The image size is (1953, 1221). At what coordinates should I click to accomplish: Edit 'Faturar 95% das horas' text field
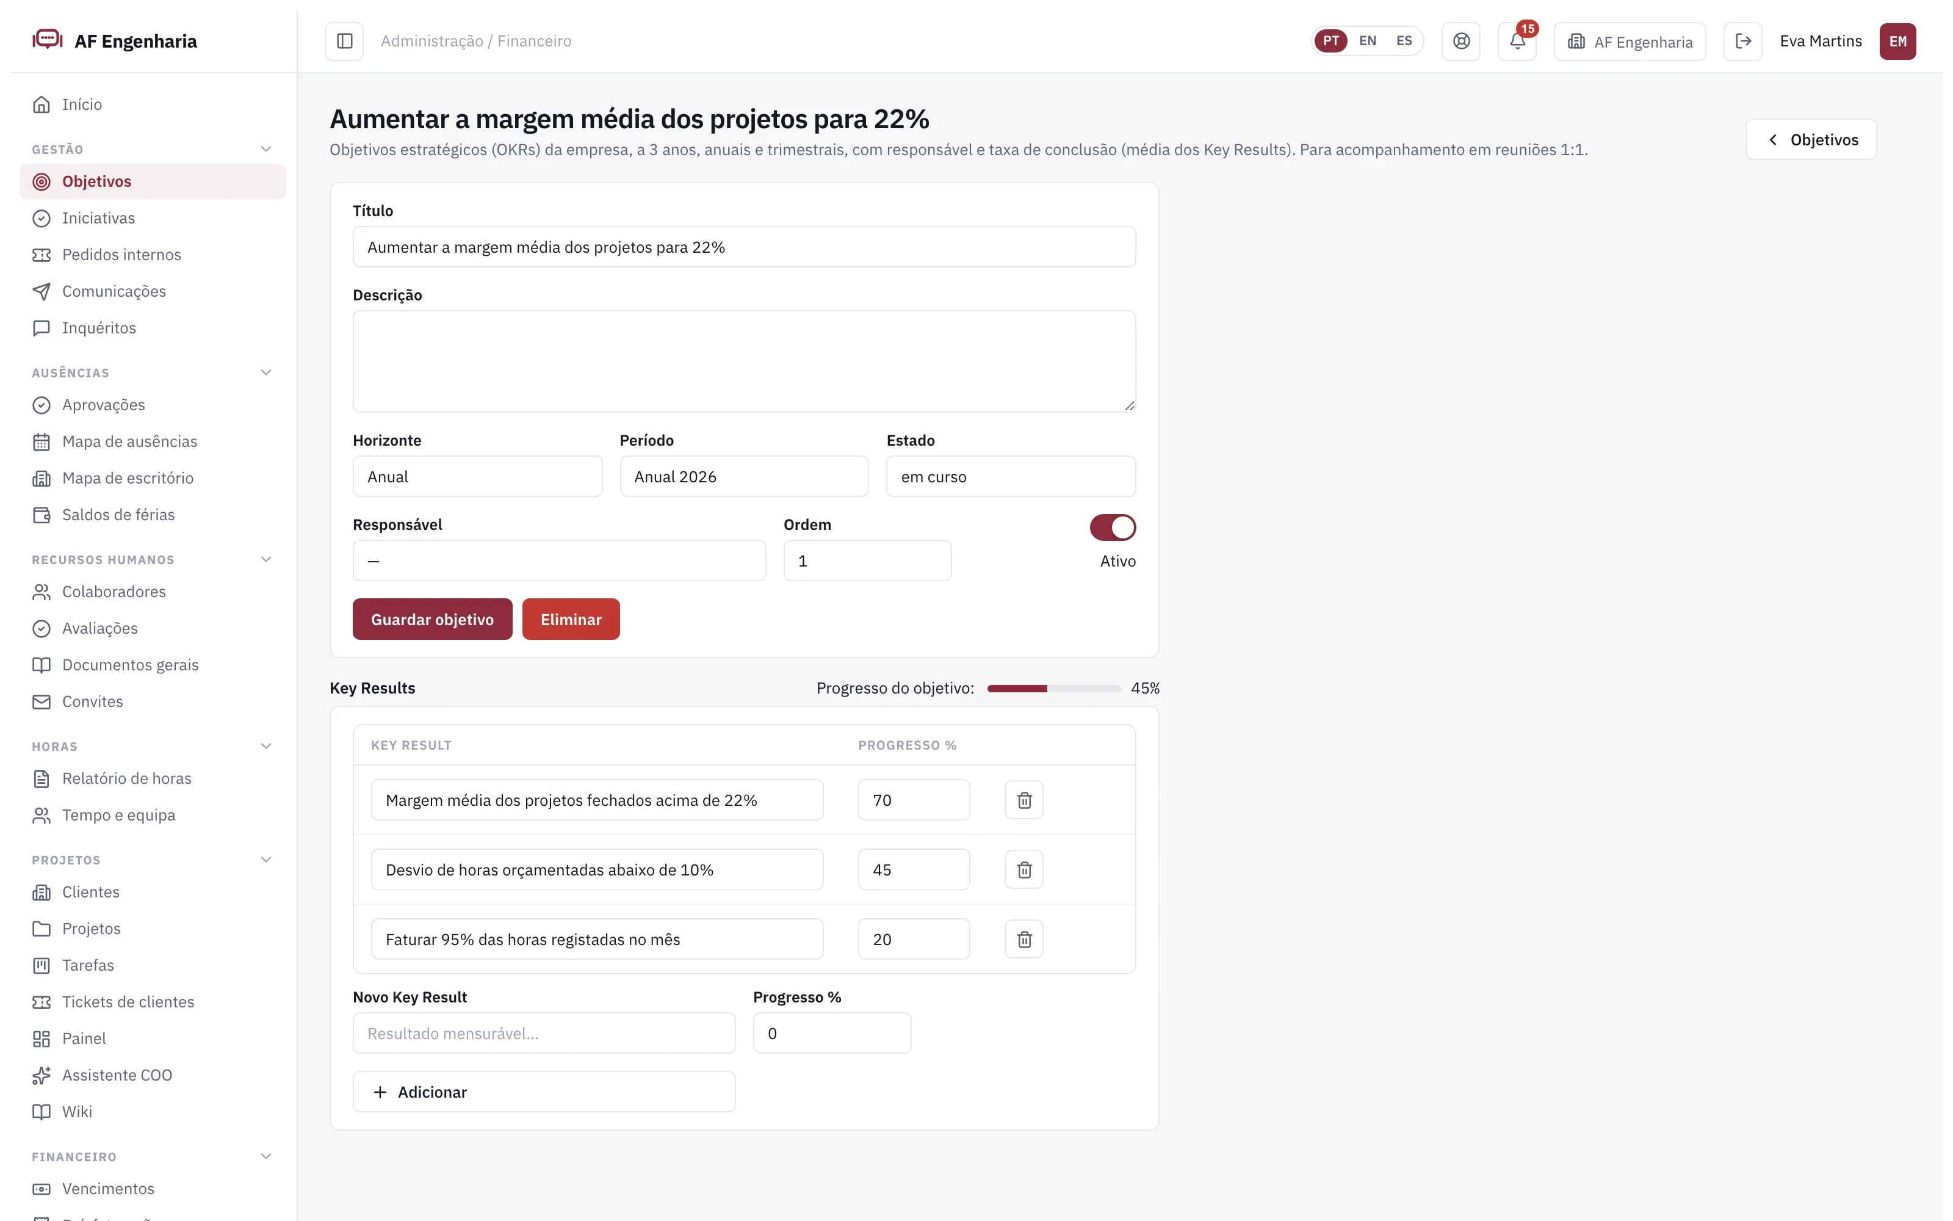(x=597, y=939)
